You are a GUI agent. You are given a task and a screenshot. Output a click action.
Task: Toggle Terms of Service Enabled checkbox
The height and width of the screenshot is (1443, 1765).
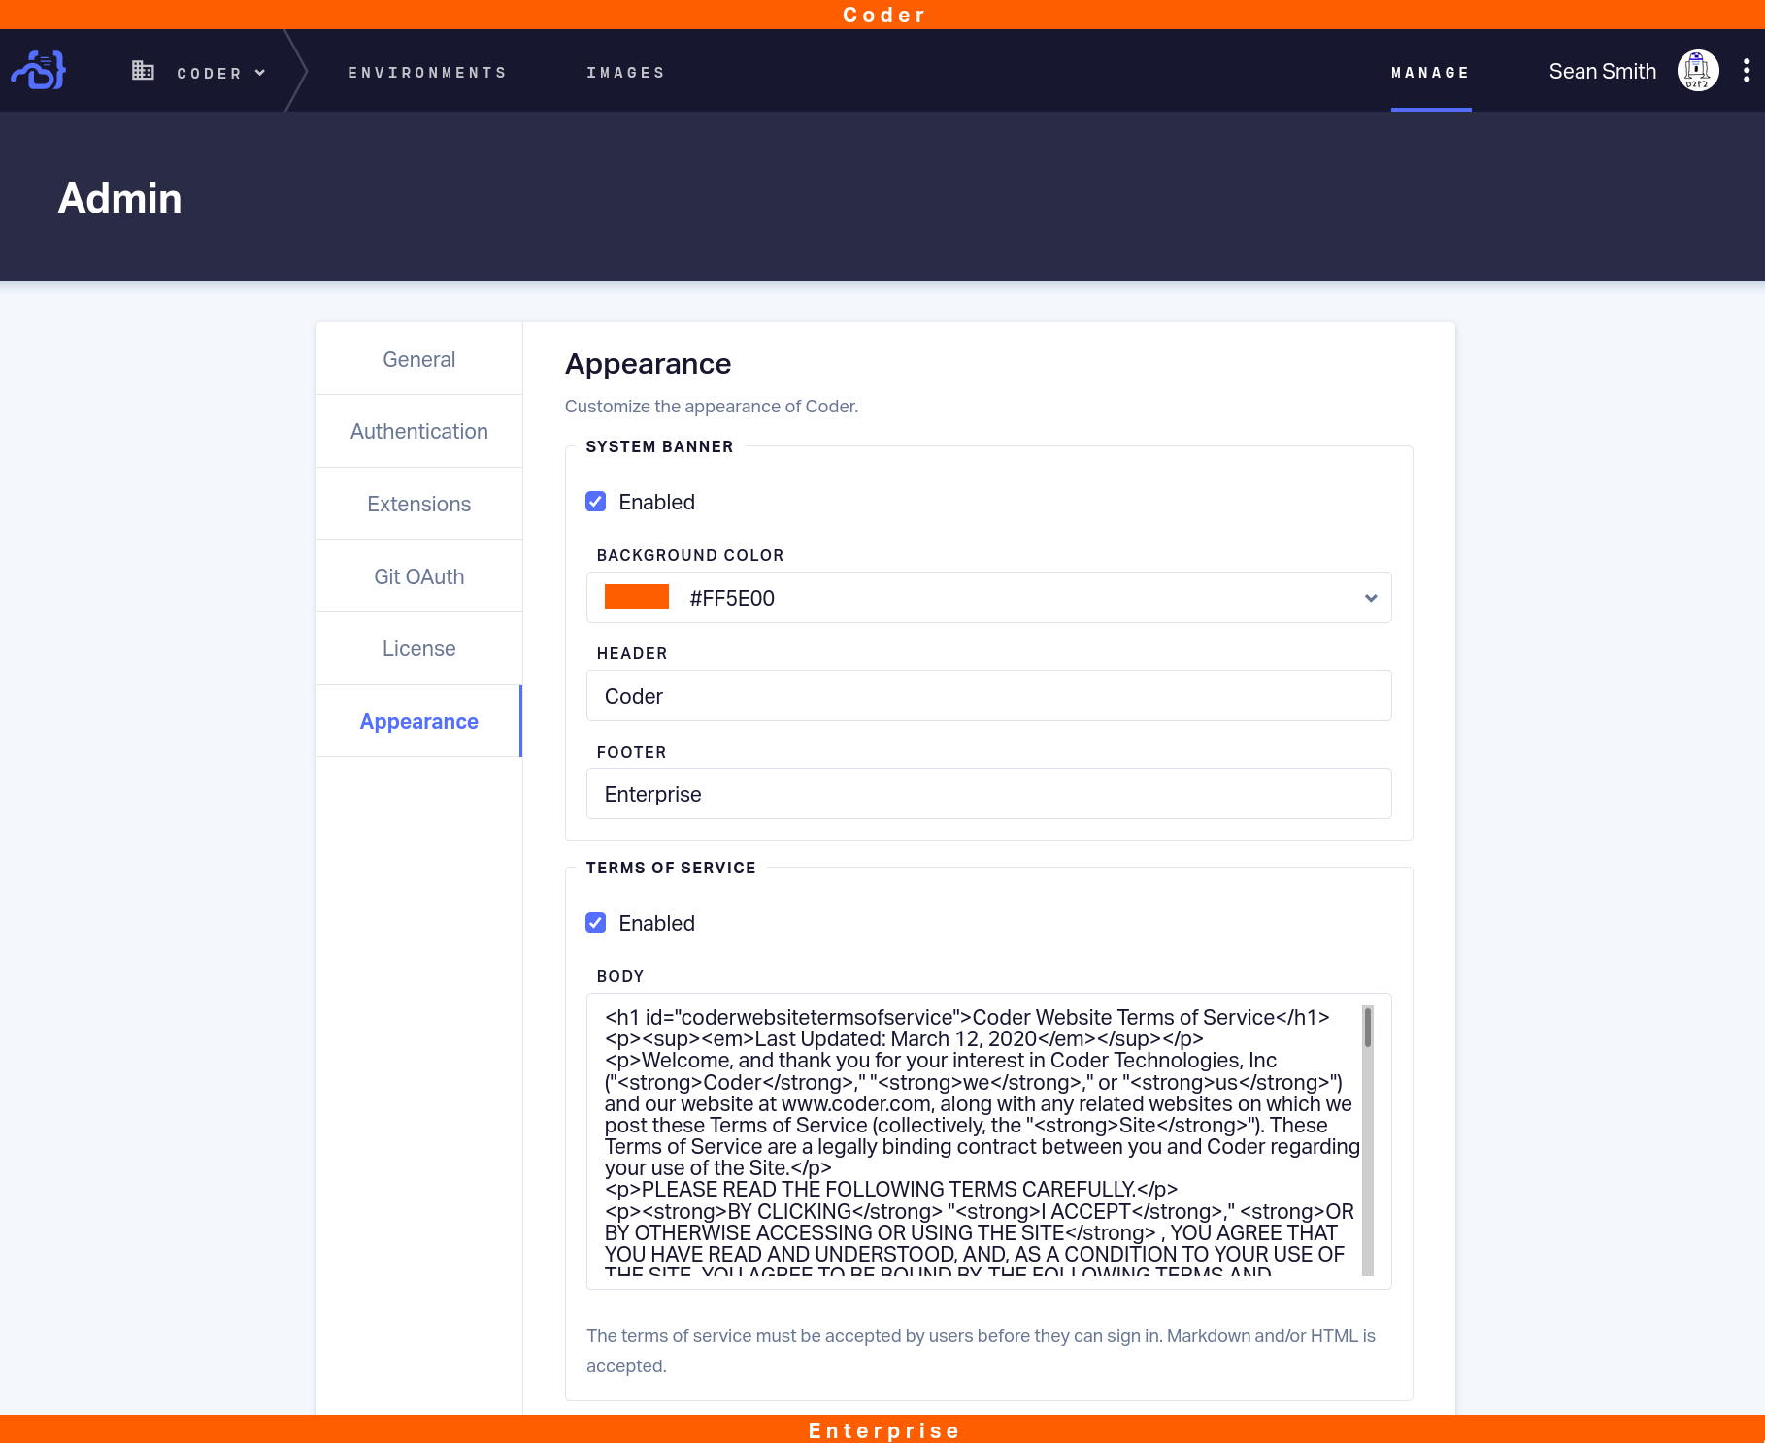[596, 923]
